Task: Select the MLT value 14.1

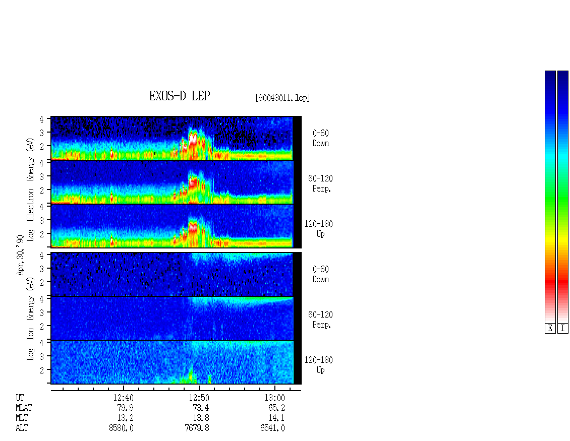Action: tap(276, 418)
